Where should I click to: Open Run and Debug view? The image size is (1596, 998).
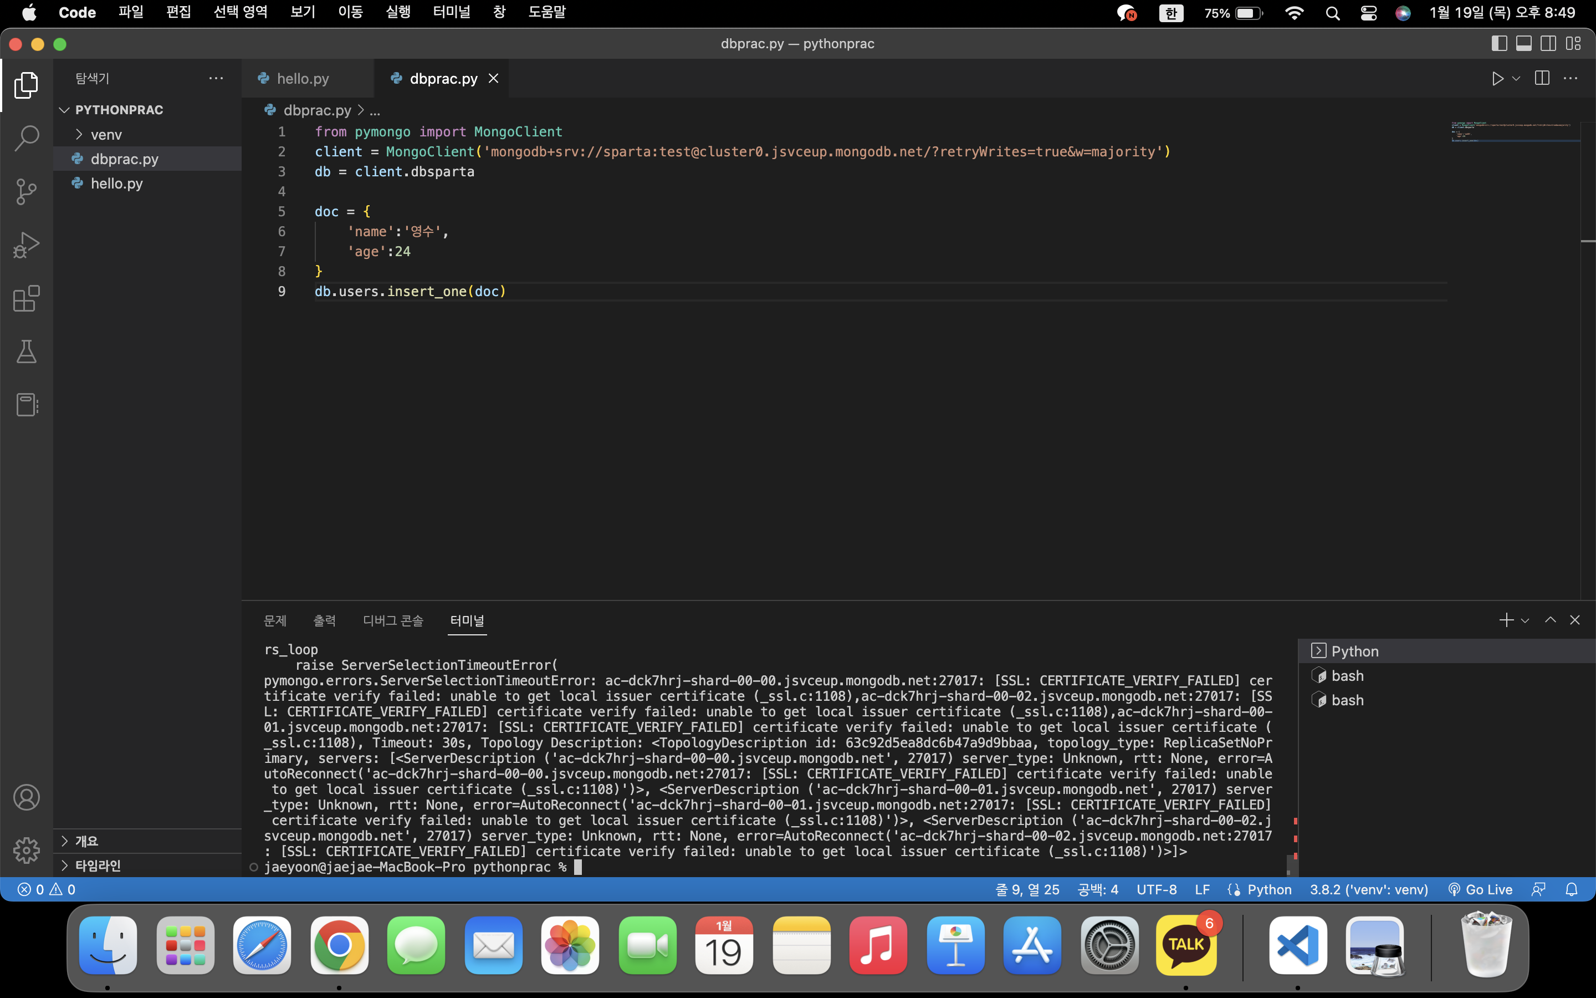(27, 245)
